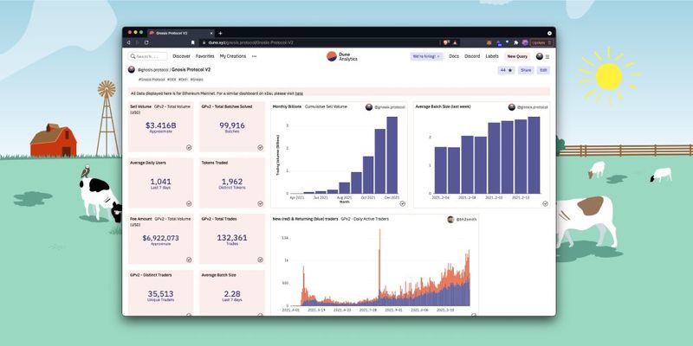Viewport: 693px width, 346px height.
Task: Open the browser extensions puzzle icon
Action: coord(515,42)
